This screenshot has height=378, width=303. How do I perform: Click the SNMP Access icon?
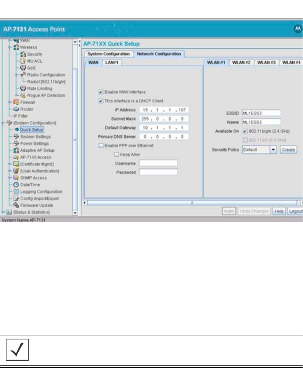pos(16,178)
